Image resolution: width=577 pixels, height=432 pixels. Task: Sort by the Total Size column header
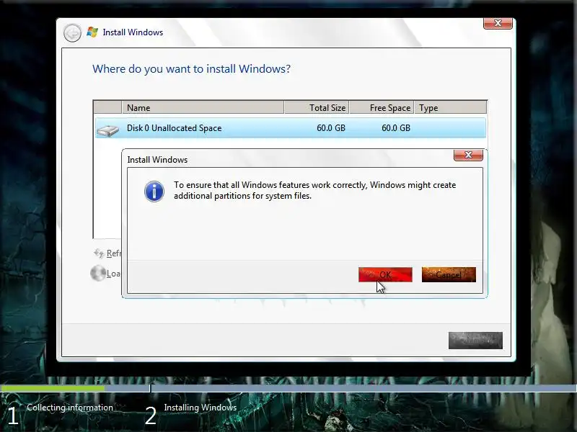[x=317, y=107]
